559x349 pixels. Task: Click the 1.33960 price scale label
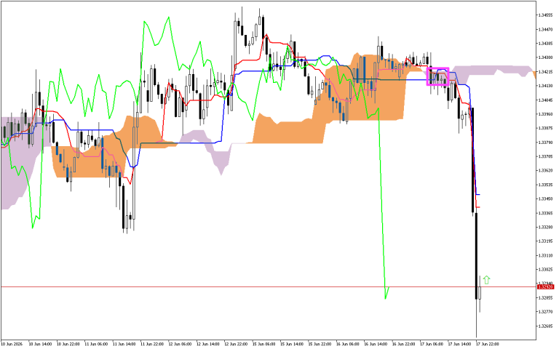click(x=546, y=114)
